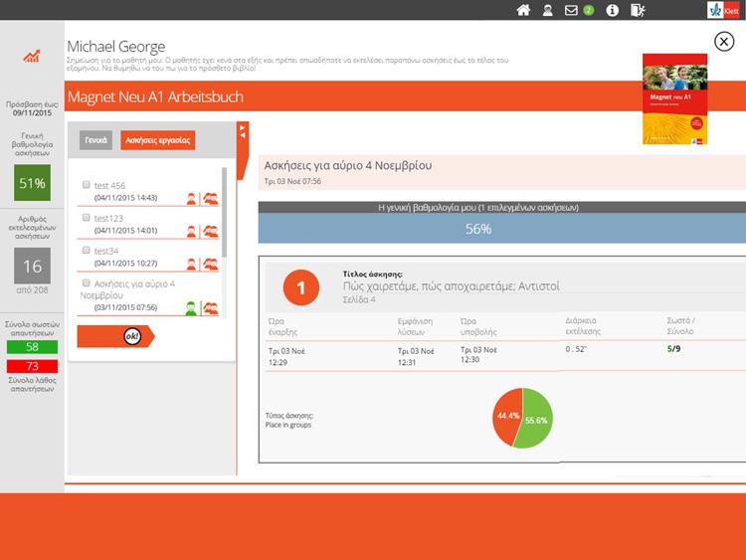Open the test123 assignment
The width and height of the screenshot is (746, 560).
point(108,219)
